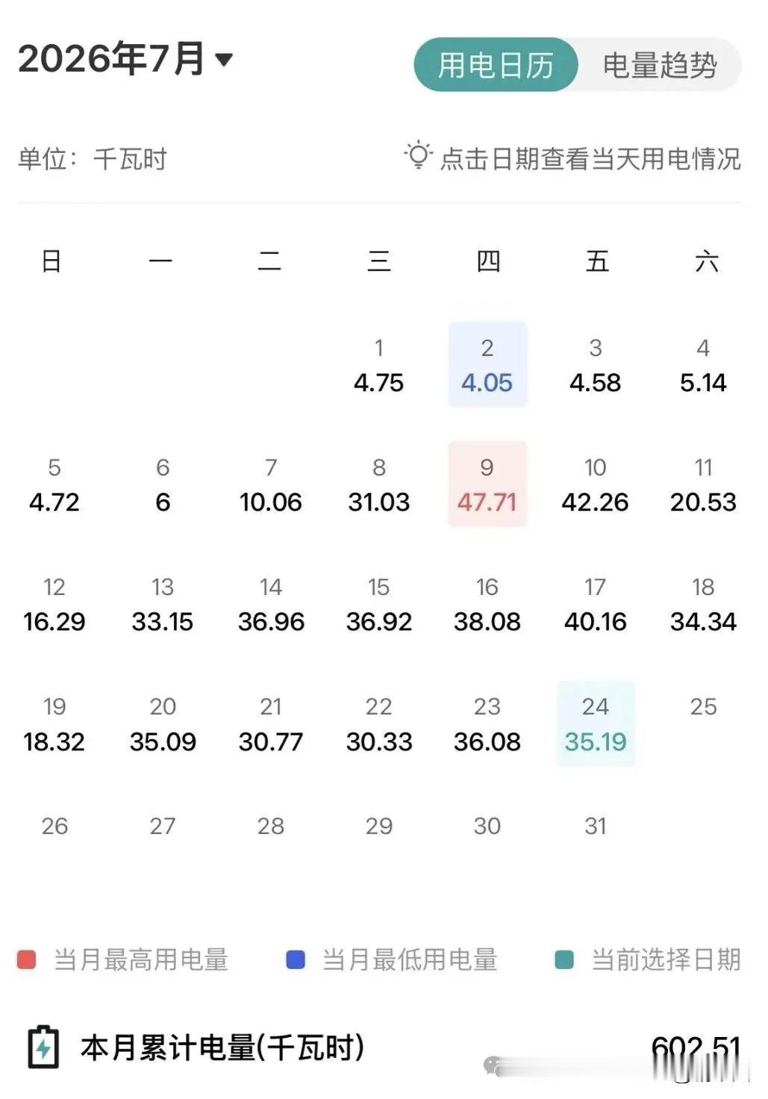Select July 2 with 4.05 usage
This screenshot has width=768, height=1099.
tap(487, 364)
